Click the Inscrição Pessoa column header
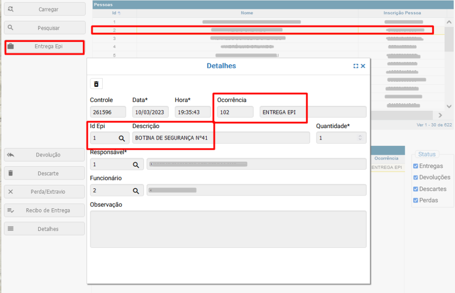The image size is (455, 293). (402, 13)
